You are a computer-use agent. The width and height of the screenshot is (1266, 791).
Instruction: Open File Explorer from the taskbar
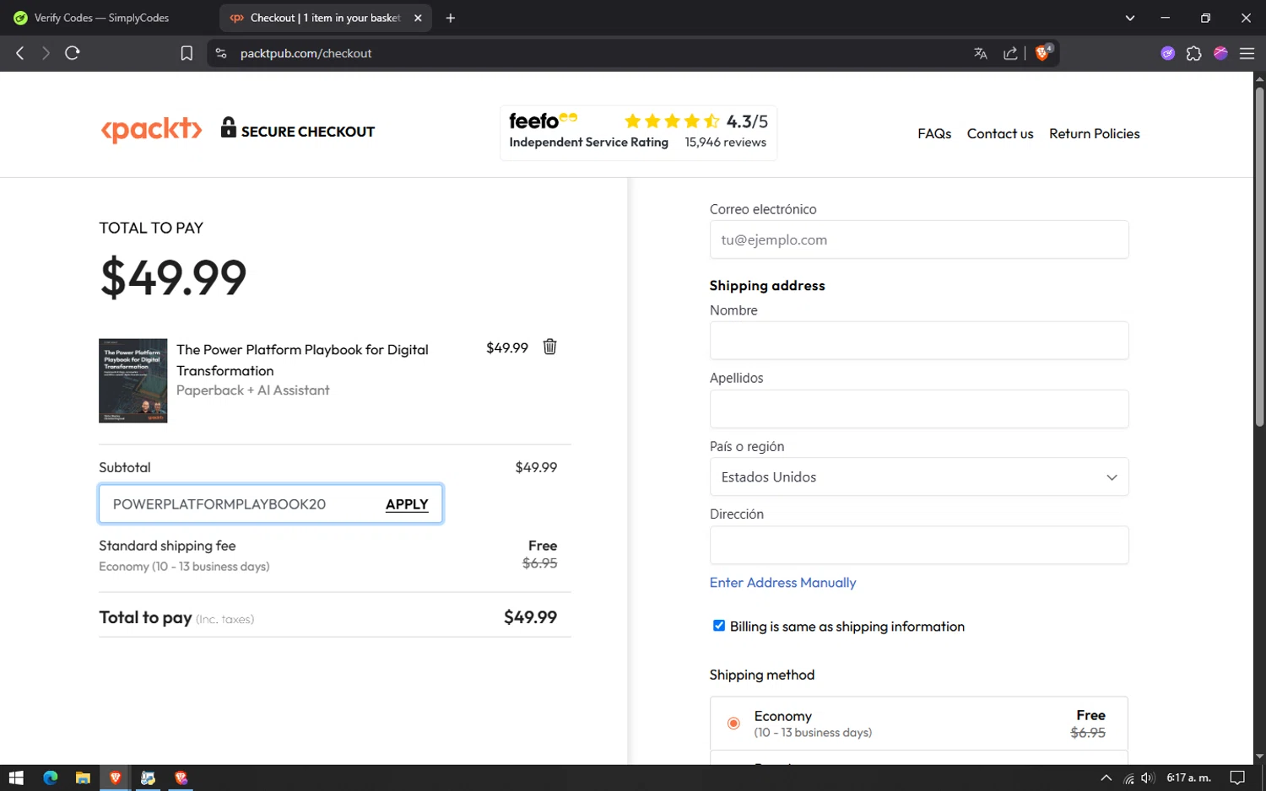[83, 778]
